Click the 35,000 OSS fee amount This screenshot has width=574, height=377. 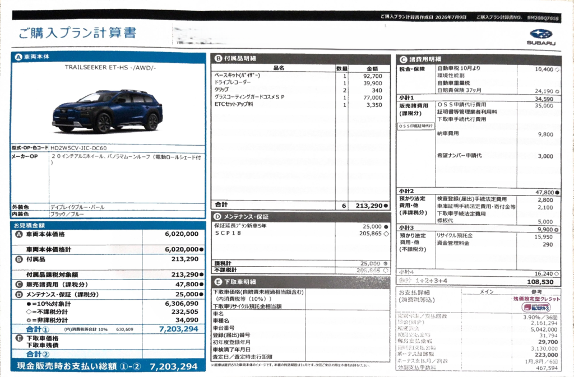click(x=544, y=106)
